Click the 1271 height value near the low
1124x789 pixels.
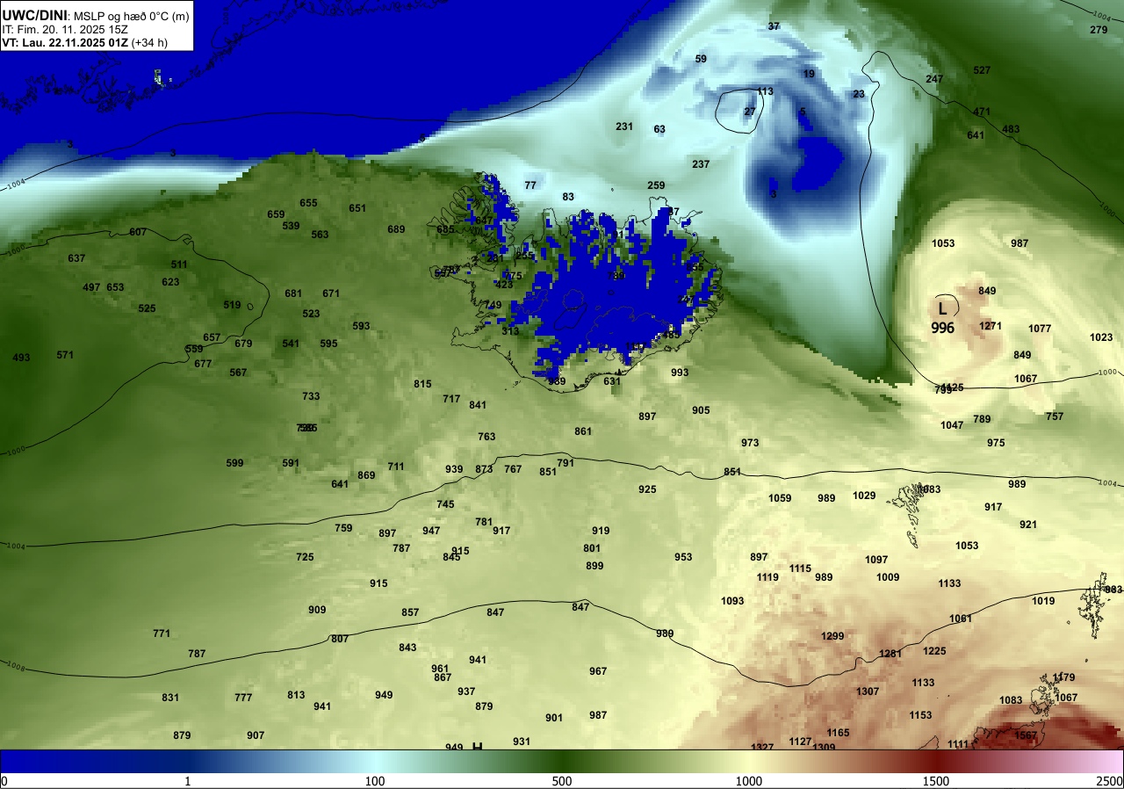pyautogui.click(x=991, y=326)
